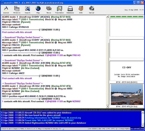Click the DDE status bar indicator
The image size is (145, 131).
coord(142,129)
